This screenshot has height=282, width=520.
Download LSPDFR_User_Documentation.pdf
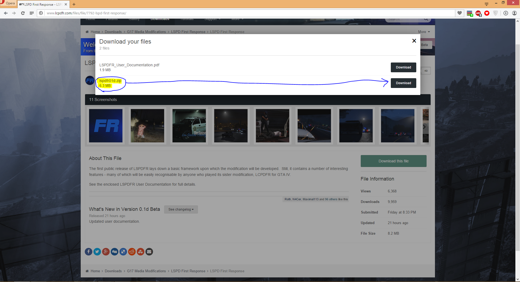404,67
